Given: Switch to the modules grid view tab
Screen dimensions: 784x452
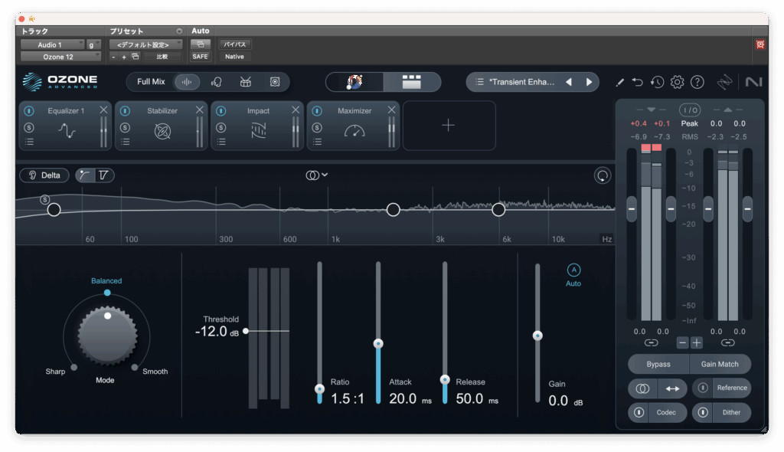Looking at the screenshot, I should pos(412,82).
